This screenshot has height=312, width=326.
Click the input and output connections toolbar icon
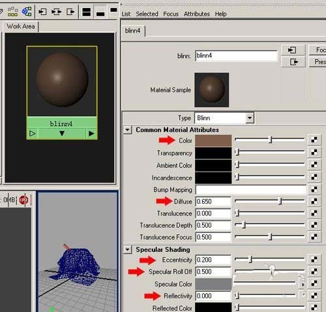(x=56, y=12)
